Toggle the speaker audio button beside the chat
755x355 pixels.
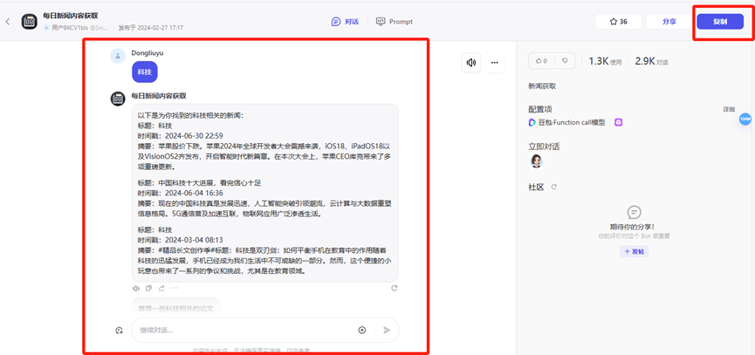point(471,63)
